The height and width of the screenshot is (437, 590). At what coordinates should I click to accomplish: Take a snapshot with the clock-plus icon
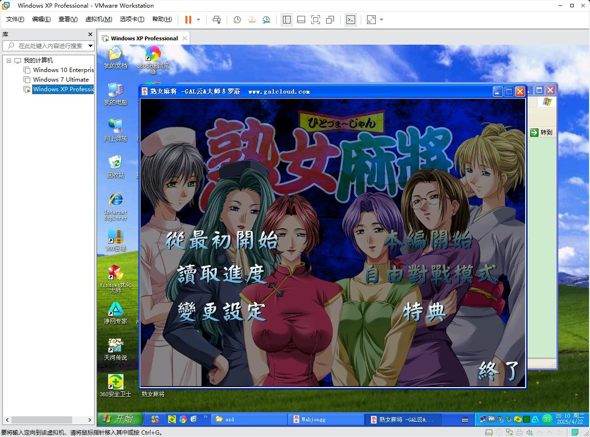[237, 20]
